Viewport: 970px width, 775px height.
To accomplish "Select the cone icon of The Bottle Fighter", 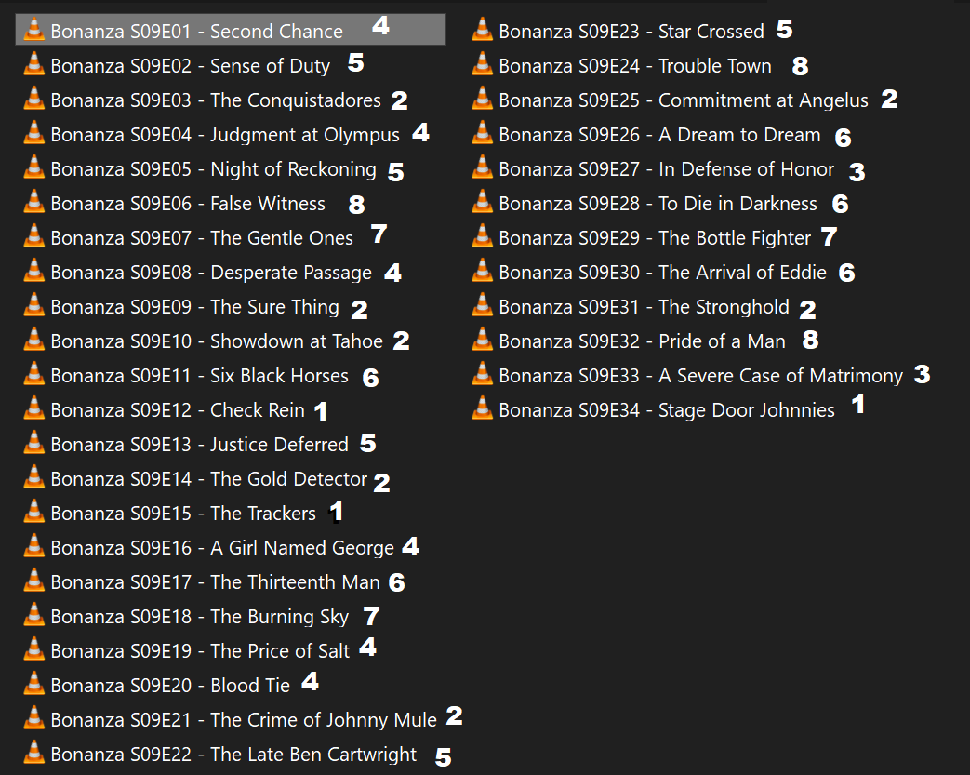I will pyautogui.click(x=483, y=236).
